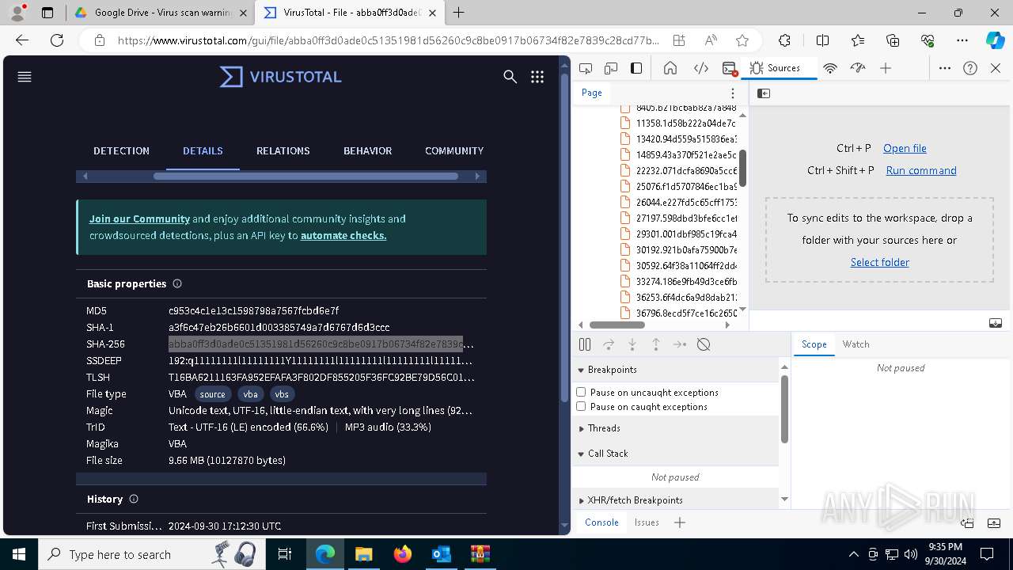The height and width of the screenshot is (570, 1013).
Task: Select the Page navigator tab
Action: [592, 93]
